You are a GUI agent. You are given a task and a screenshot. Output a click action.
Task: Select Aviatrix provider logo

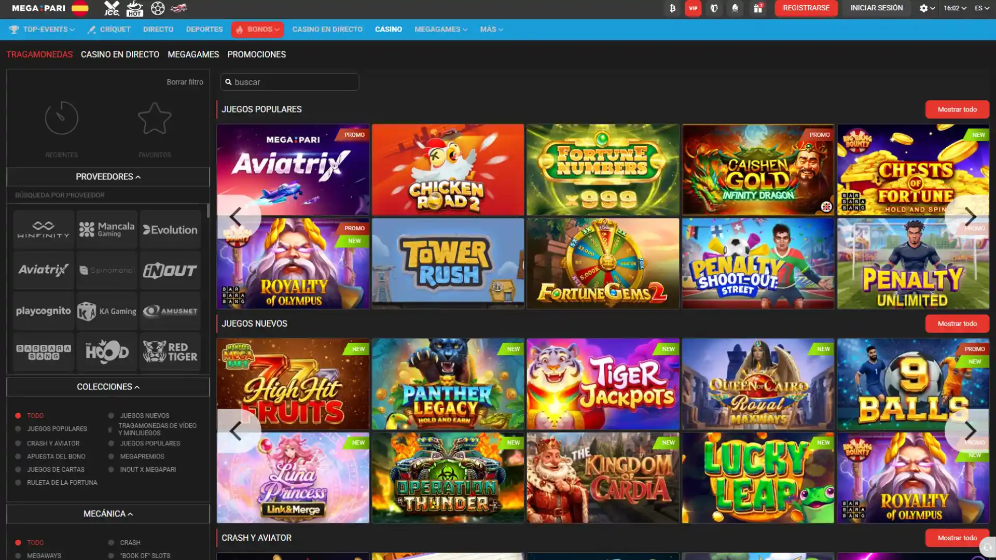tap(44, 270)
